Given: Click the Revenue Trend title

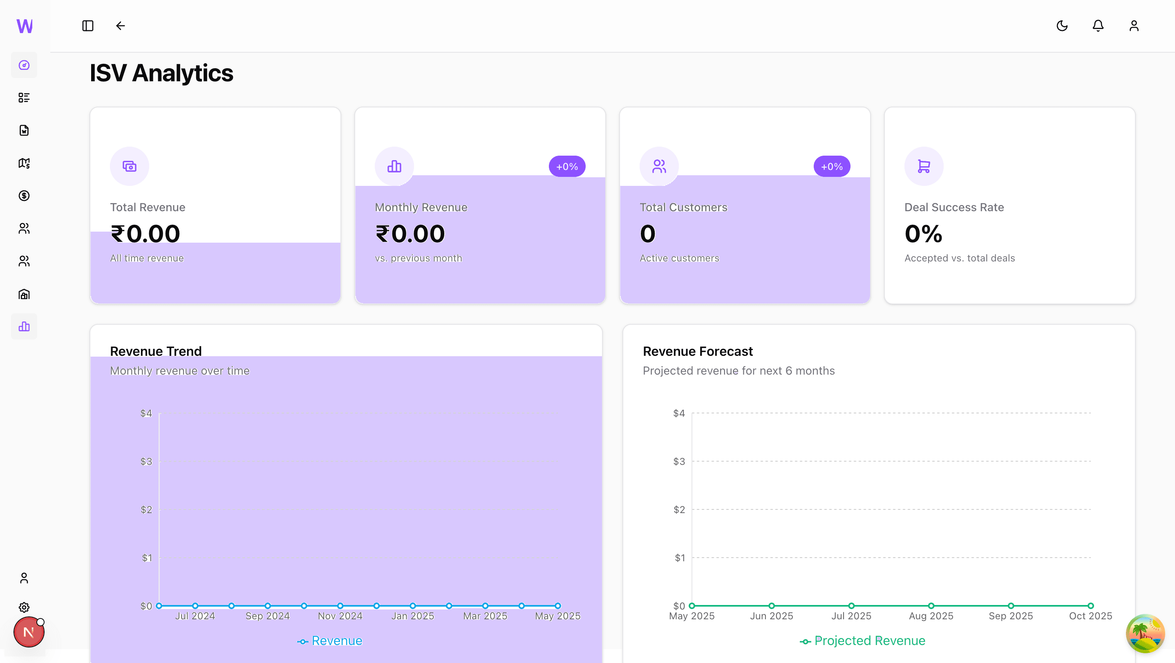Looking at the screenshot, I should [x=156, y=351].
